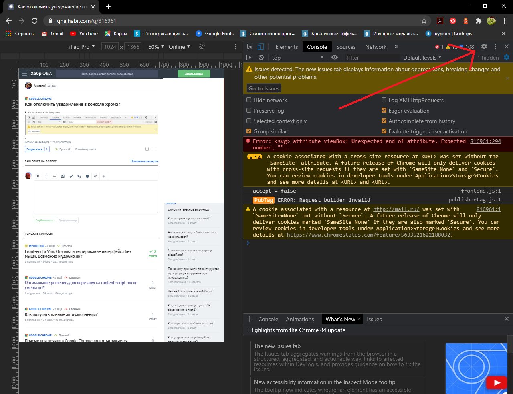Close the What's New tab

[359, 319]
